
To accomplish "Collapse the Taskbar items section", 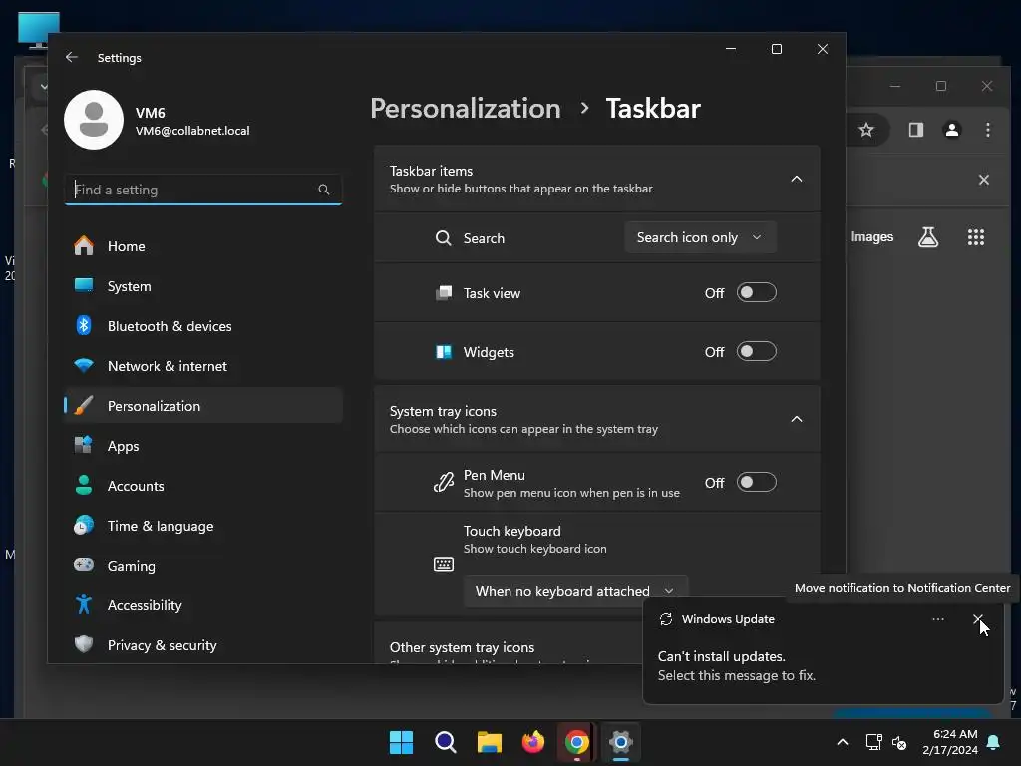I will click(x=796, y=179).
